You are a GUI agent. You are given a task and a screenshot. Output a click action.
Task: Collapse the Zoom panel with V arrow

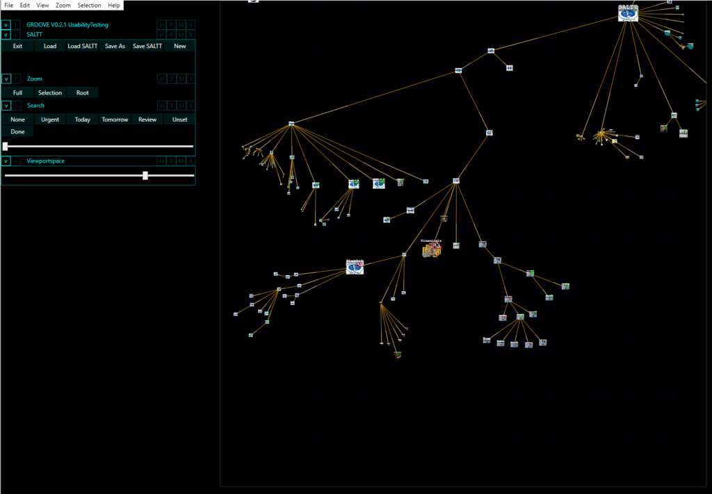pos(6,79)
